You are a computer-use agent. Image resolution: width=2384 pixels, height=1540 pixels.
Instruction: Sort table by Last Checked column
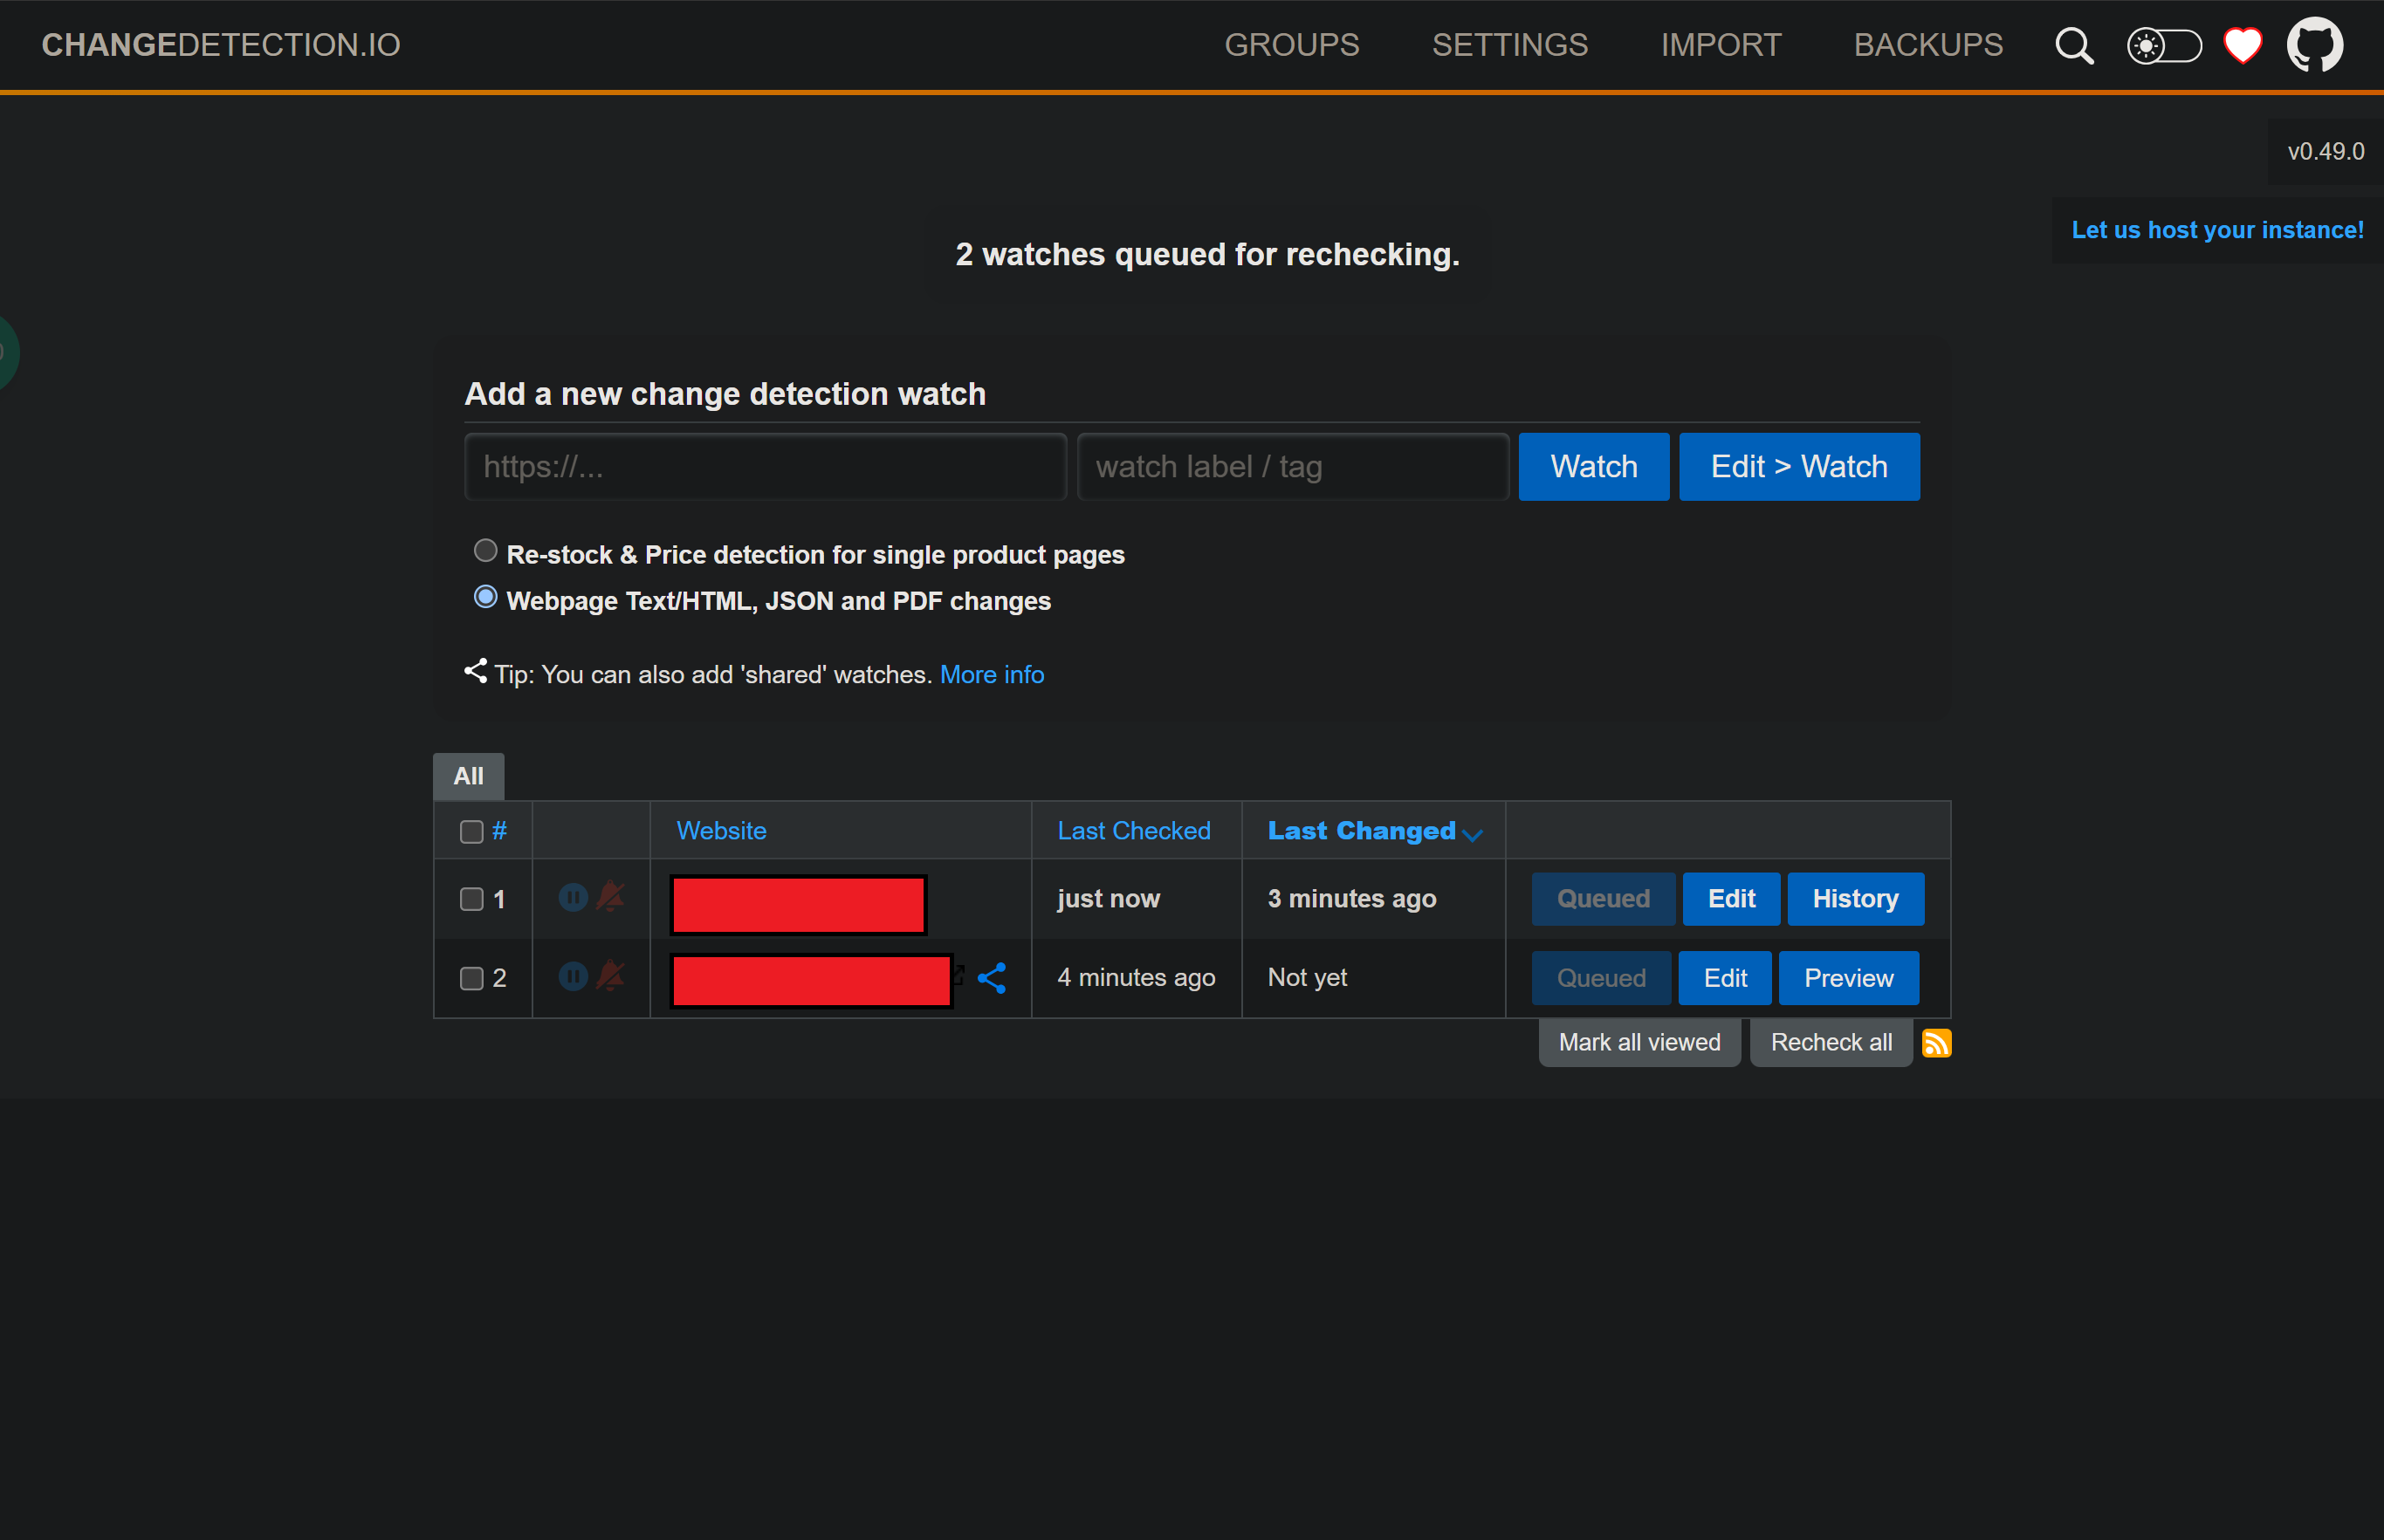(1133, 831)
